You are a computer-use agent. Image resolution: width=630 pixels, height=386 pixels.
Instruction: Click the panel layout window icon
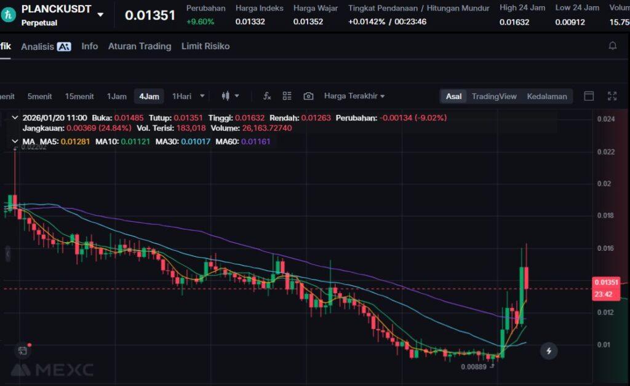click(x=589, y=96)
